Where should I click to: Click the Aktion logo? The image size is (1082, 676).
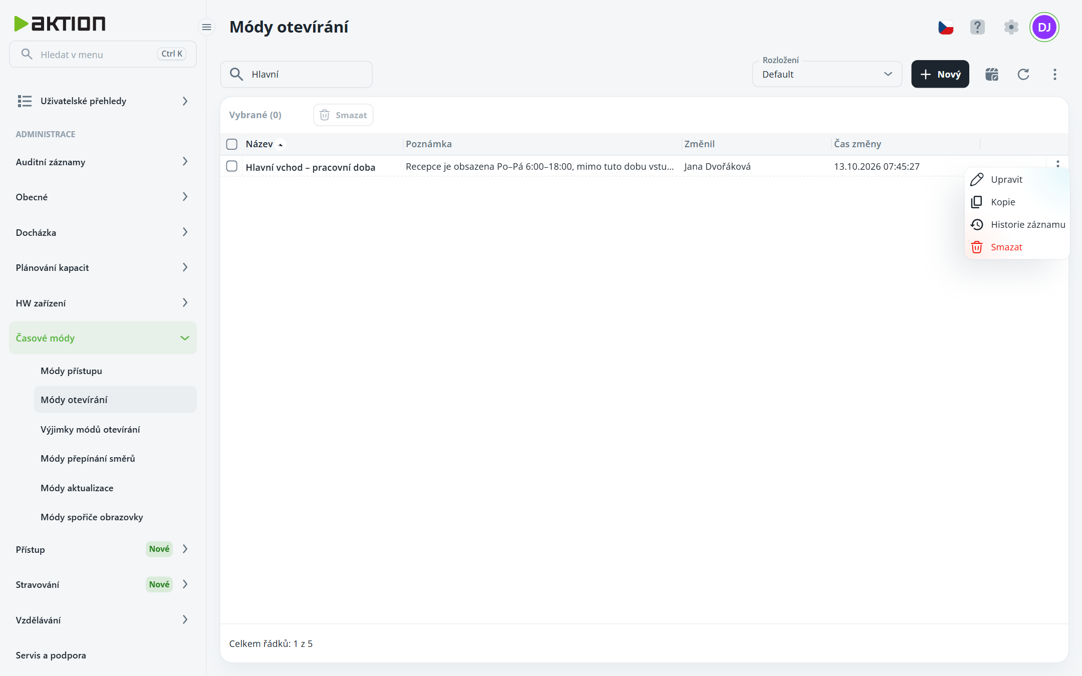click(x=60, y=24)
